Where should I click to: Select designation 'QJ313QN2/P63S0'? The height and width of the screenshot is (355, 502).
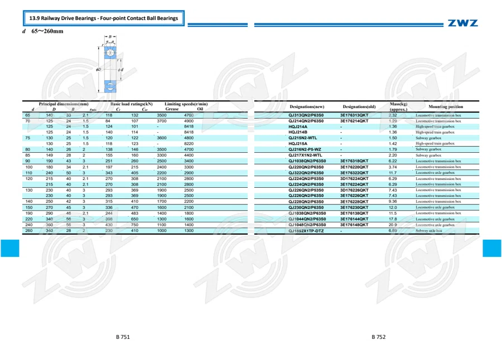[x=306, y=115]
